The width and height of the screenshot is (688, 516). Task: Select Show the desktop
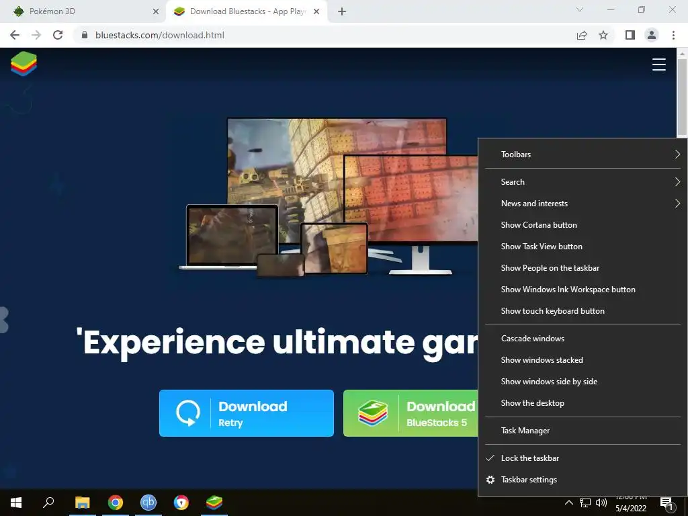point(583,403)
